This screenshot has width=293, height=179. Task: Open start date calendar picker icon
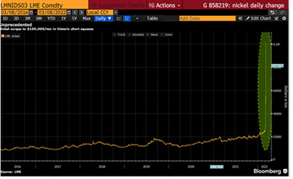click(30, 12)
